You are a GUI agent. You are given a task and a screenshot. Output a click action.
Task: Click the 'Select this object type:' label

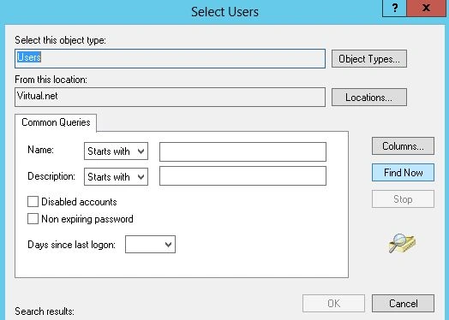click(x=61, y=40)
